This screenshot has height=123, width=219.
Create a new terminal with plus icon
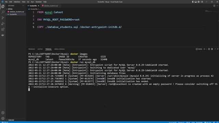[204, 49]
